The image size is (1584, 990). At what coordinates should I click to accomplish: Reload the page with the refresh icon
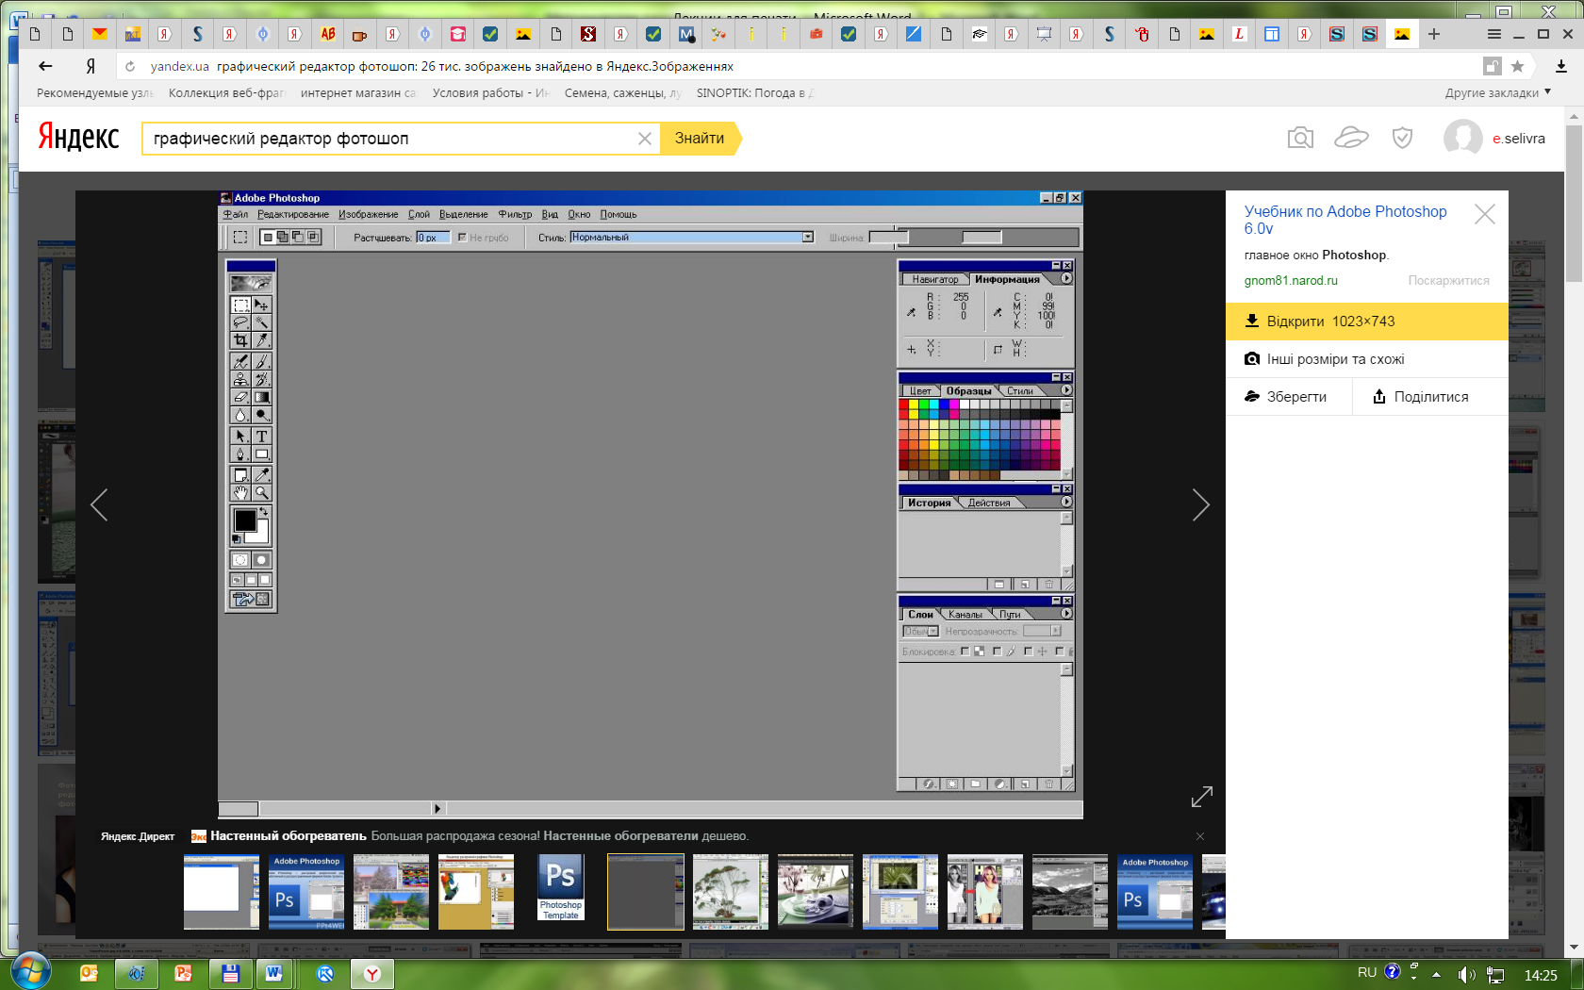click(x=130, y=66)
